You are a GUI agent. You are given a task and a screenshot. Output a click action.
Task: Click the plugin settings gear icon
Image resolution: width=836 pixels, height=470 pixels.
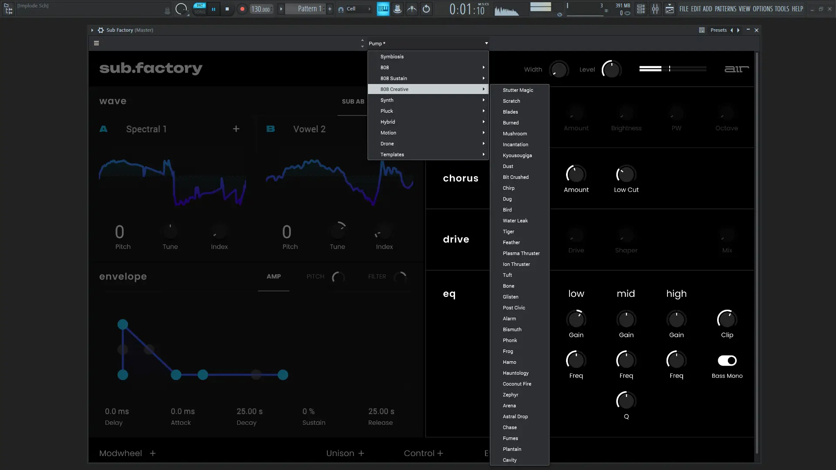pyautogui.click(x=101, y=30)
